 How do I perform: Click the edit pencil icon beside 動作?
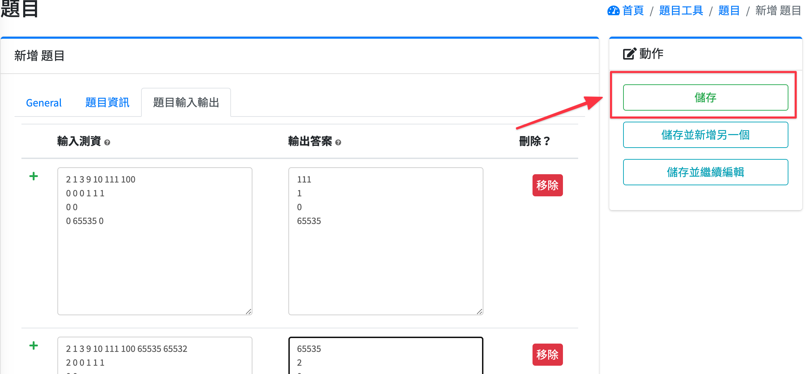629,54
